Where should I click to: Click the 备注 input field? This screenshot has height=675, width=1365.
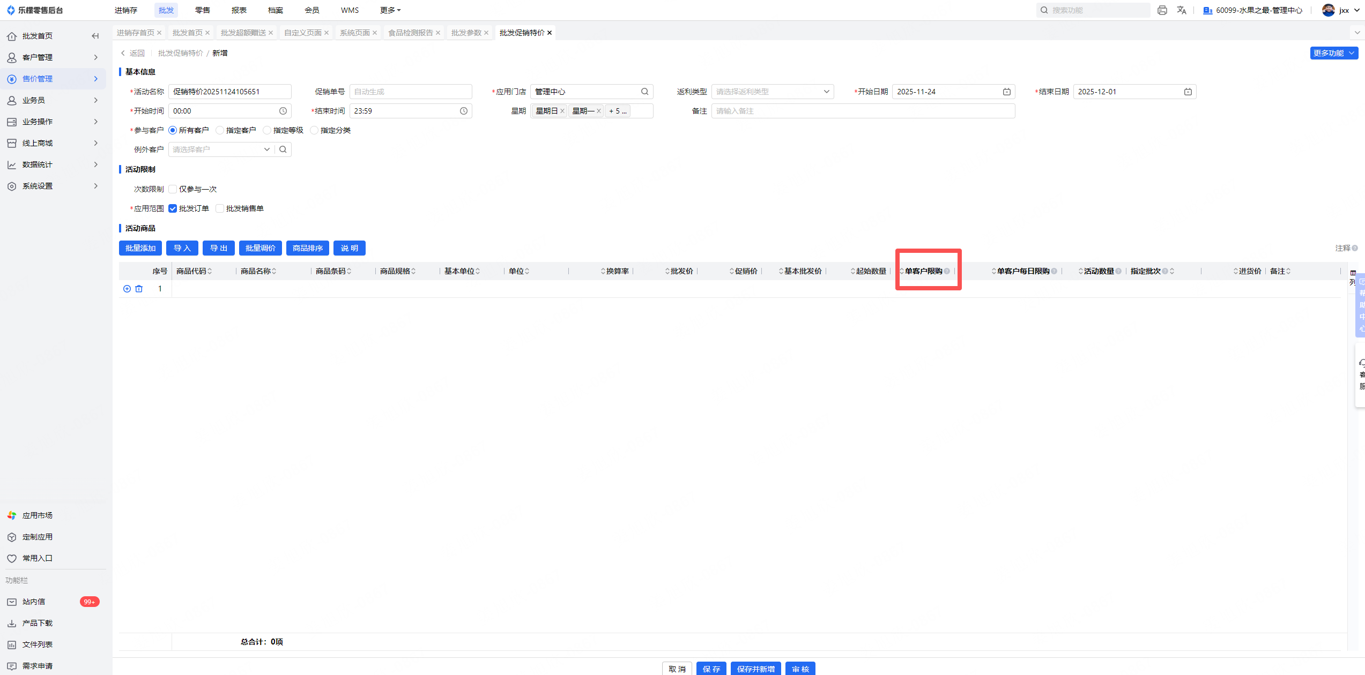tap(863, 111)
